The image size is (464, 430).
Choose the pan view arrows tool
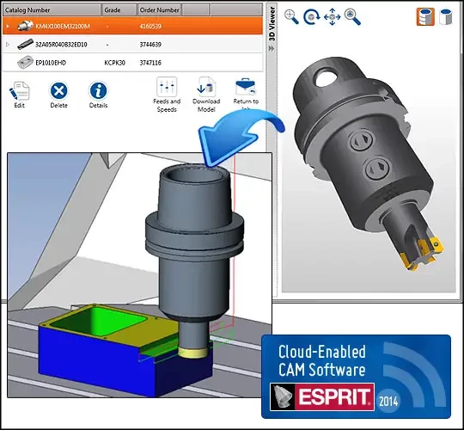[x=332, y=17]
